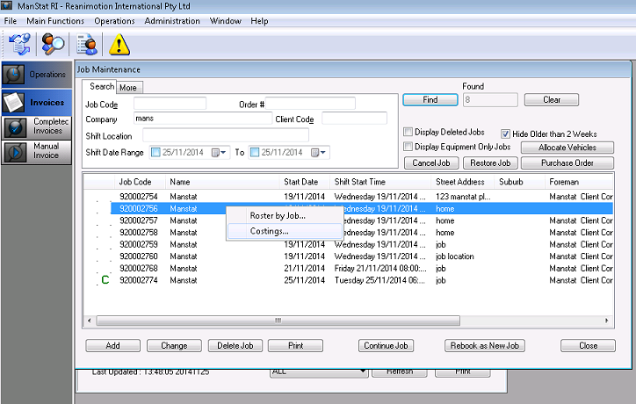Viewport: 636px width, 404px height.
Task: Click the Find button
Action: [430, 100]
